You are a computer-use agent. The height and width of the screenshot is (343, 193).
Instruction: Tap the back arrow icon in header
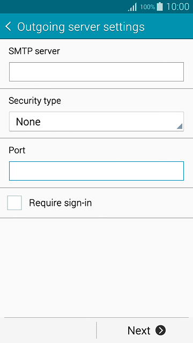8,27
